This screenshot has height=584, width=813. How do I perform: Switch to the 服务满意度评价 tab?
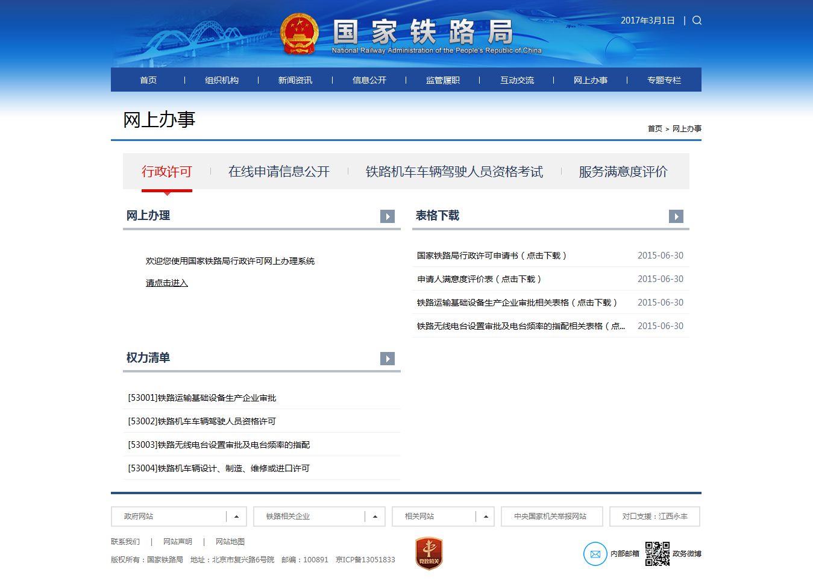tap(623, 172)
